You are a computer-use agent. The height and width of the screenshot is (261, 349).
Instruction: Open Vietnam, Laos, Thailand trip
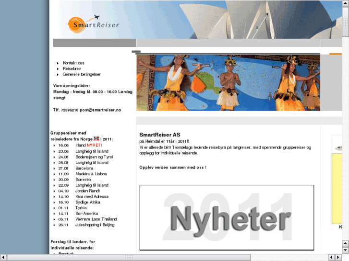point(96,219)
